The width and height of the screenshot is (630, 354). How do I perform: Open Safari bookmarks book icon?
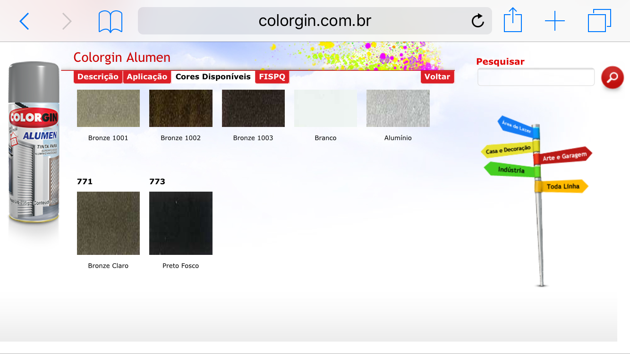111,22
